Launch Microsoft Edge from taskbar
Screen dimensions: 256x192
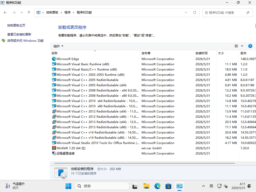tap(157, 186)
